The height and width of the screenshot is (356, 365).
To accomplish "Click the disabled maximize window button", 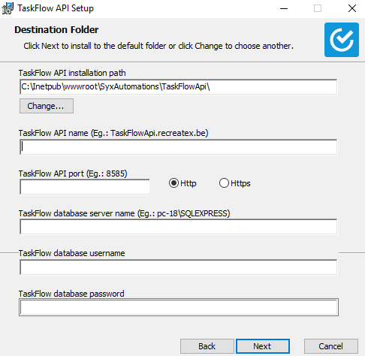I will [318, 8].
